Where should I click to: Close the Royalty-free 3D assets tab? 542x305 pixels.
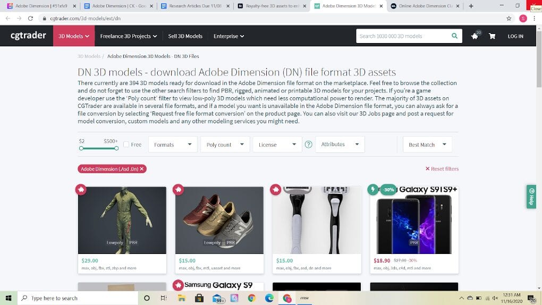point(304,6)
